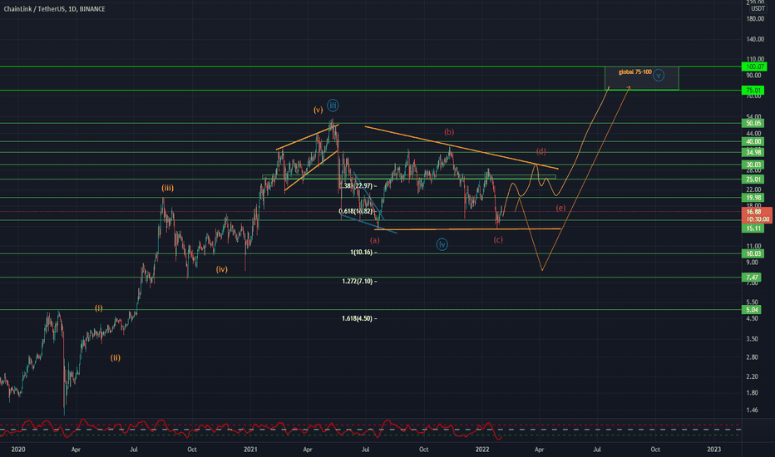The width and height of the screenshot is (775, 457).
Task: Click the 140.00 price axis value
Action: coord(755,39)
